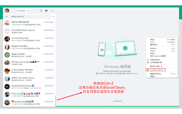Open the three-dot menu in chat header
The width and height of the screenshot is (182, 114).
pyautogui.click(x=52, y=11)
